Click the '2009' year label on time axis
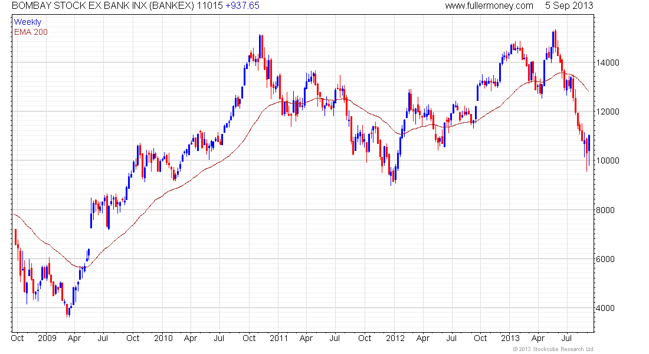 pyautogui.click(x=47, y=338)
